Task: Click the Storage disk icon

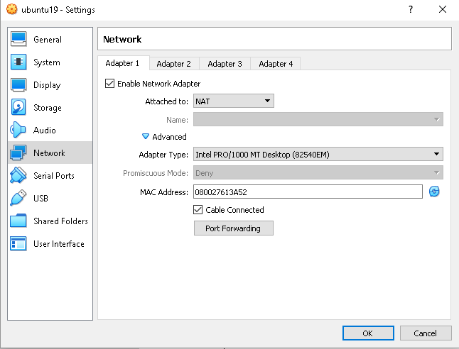Action: pos(18,107)
